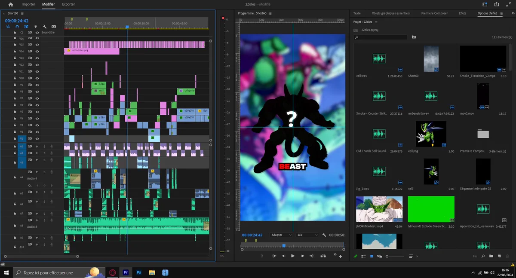Open the project sort icons dropdown
The width and height of the screenshot is (516, 278).
tap(413, 256)
